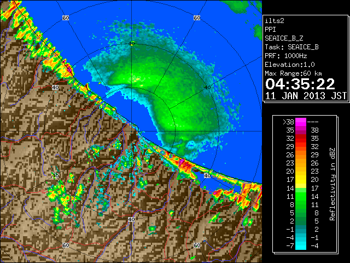
Task: Click the 60 range ring label at lower left
Action: [66, 245]
